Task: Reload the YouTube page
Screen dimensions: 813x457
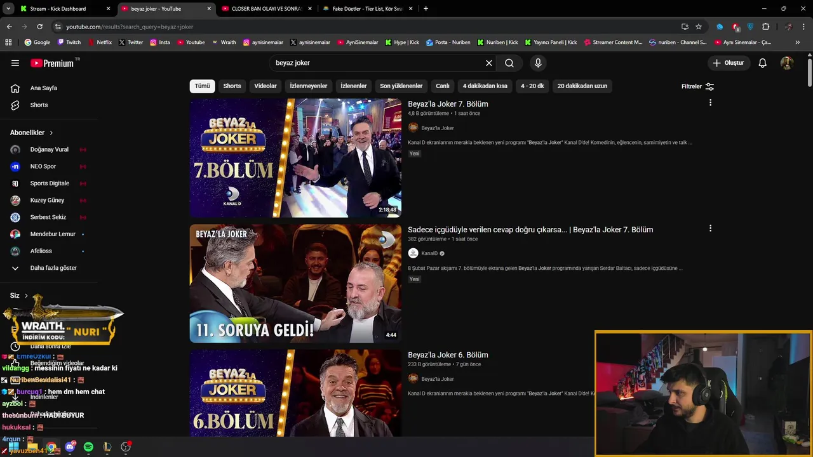Action: [x=39, y=27]
